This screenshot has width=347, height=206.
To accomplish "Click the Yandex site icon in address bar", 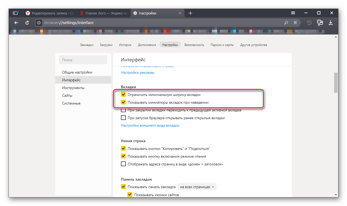I will point(39,23).
